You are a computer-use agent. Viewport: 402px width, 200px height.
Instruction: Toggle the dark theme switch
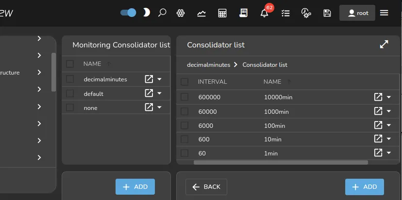[128, 13]
